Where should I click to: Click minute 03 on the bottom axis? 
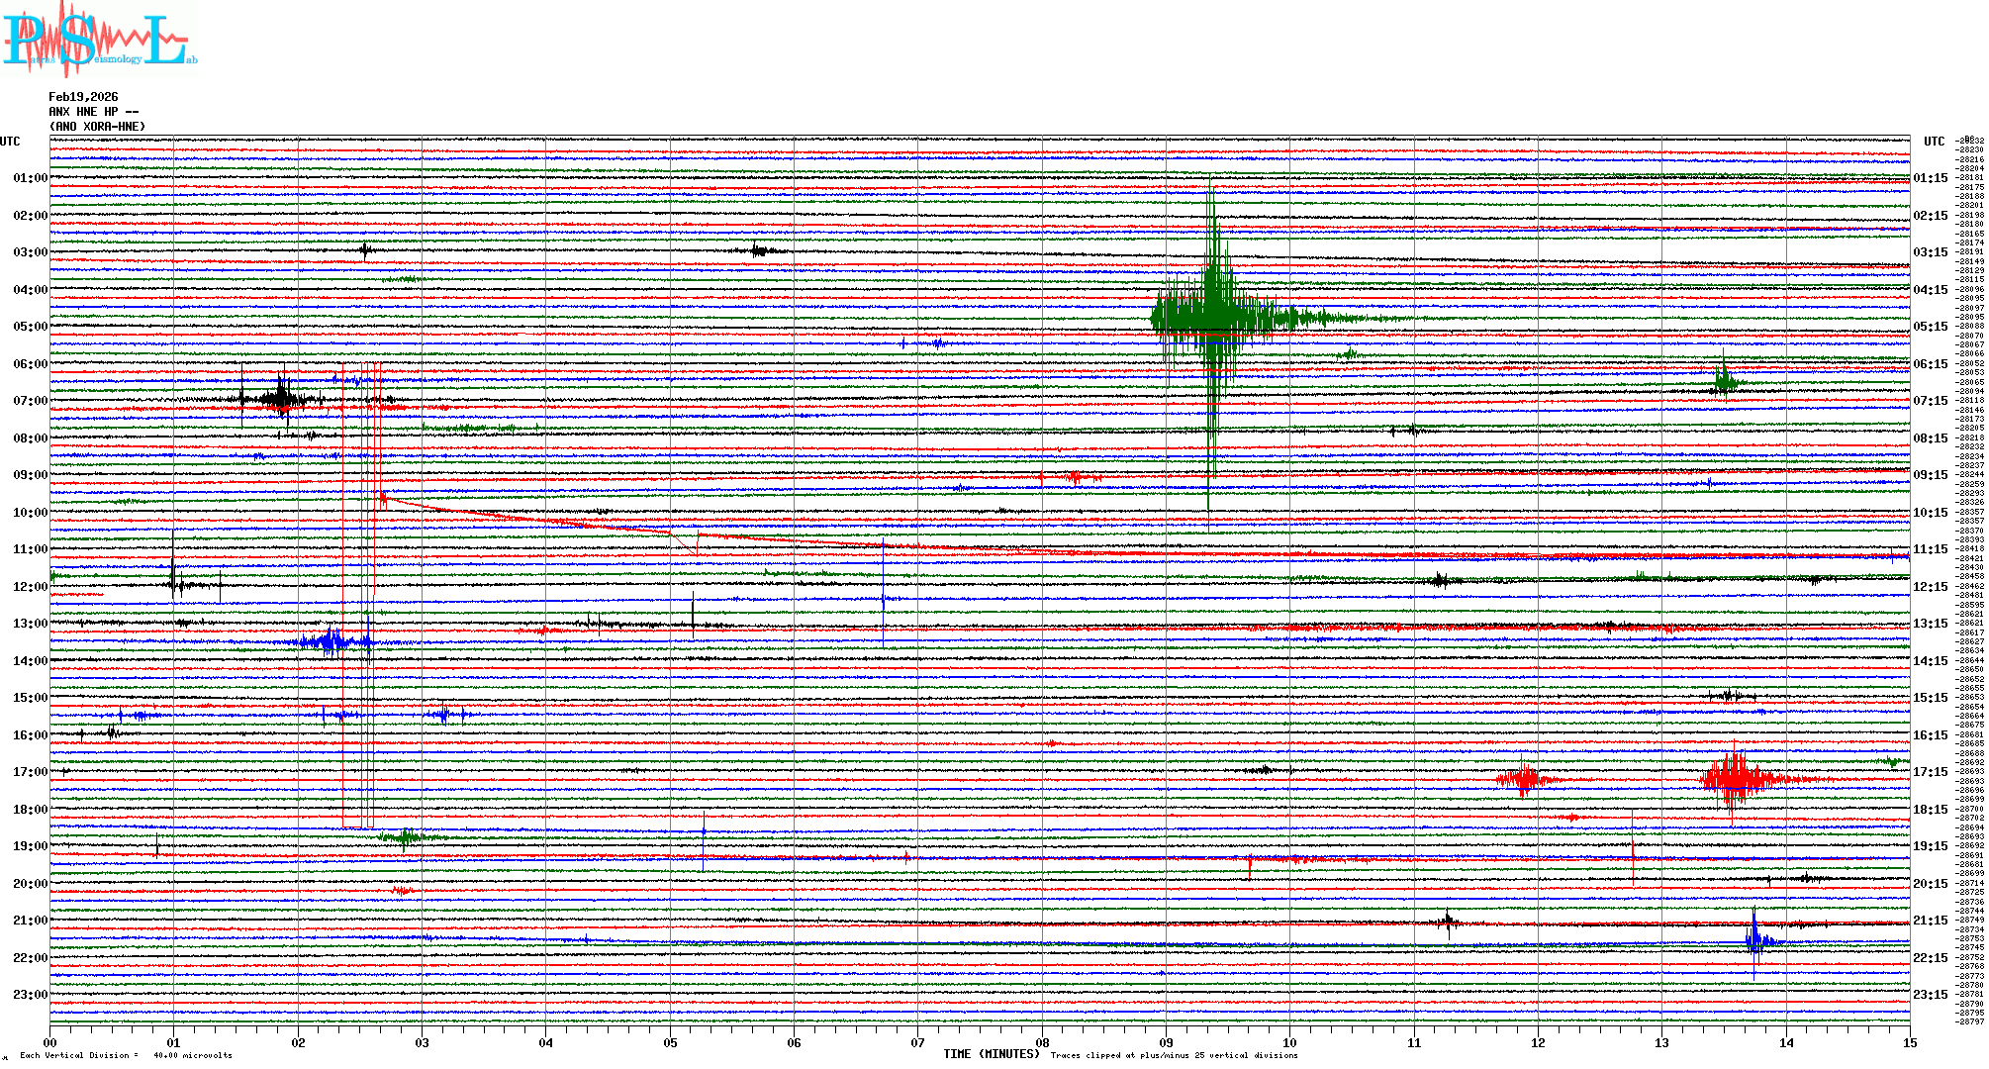[423, 1042]
